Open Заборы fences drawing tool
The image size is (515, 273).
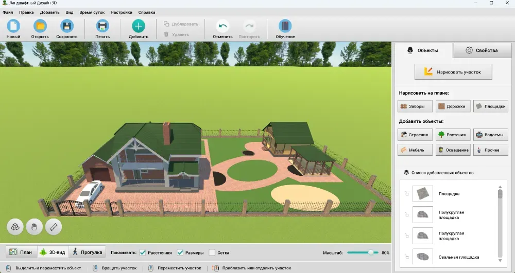click(x=415, y=106)
